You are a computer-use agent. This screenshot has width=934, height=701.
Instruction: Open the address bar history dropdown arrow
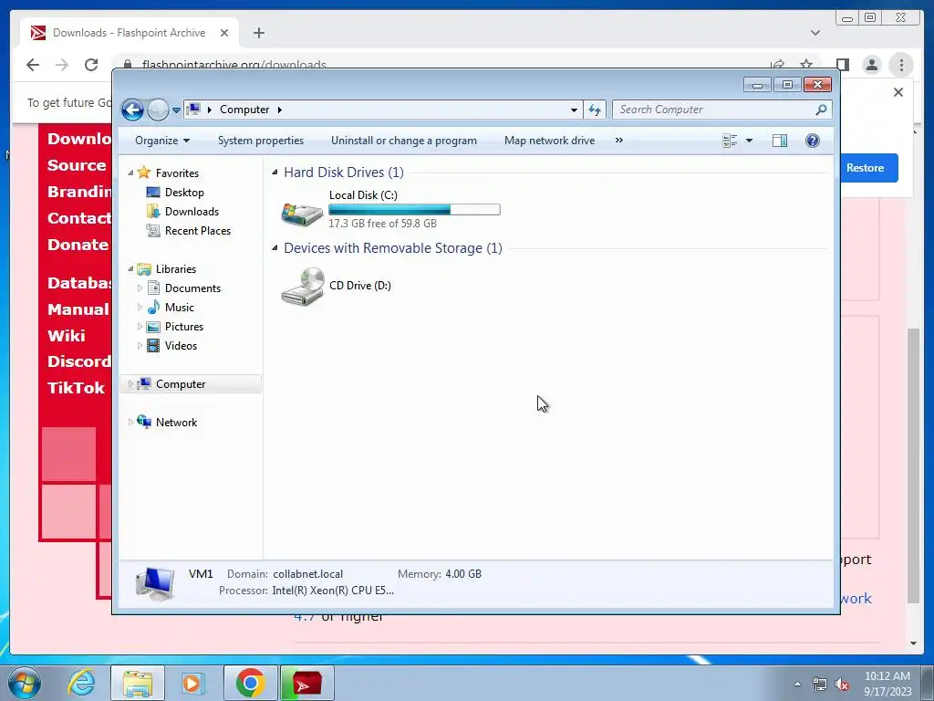pos(574,110)
